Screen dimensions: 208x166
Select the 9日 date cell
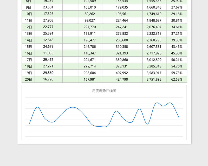pyautogui.click(x=28, y=7)
